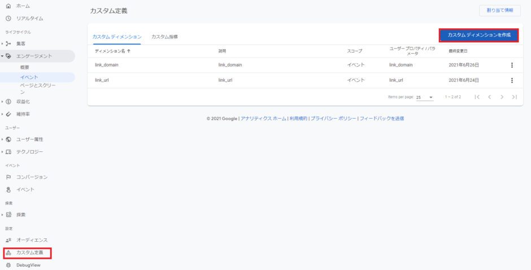This screenshot has width=531, height=270.
Task: Click the DebugView bug icon
Action: [x=8, y=265]
